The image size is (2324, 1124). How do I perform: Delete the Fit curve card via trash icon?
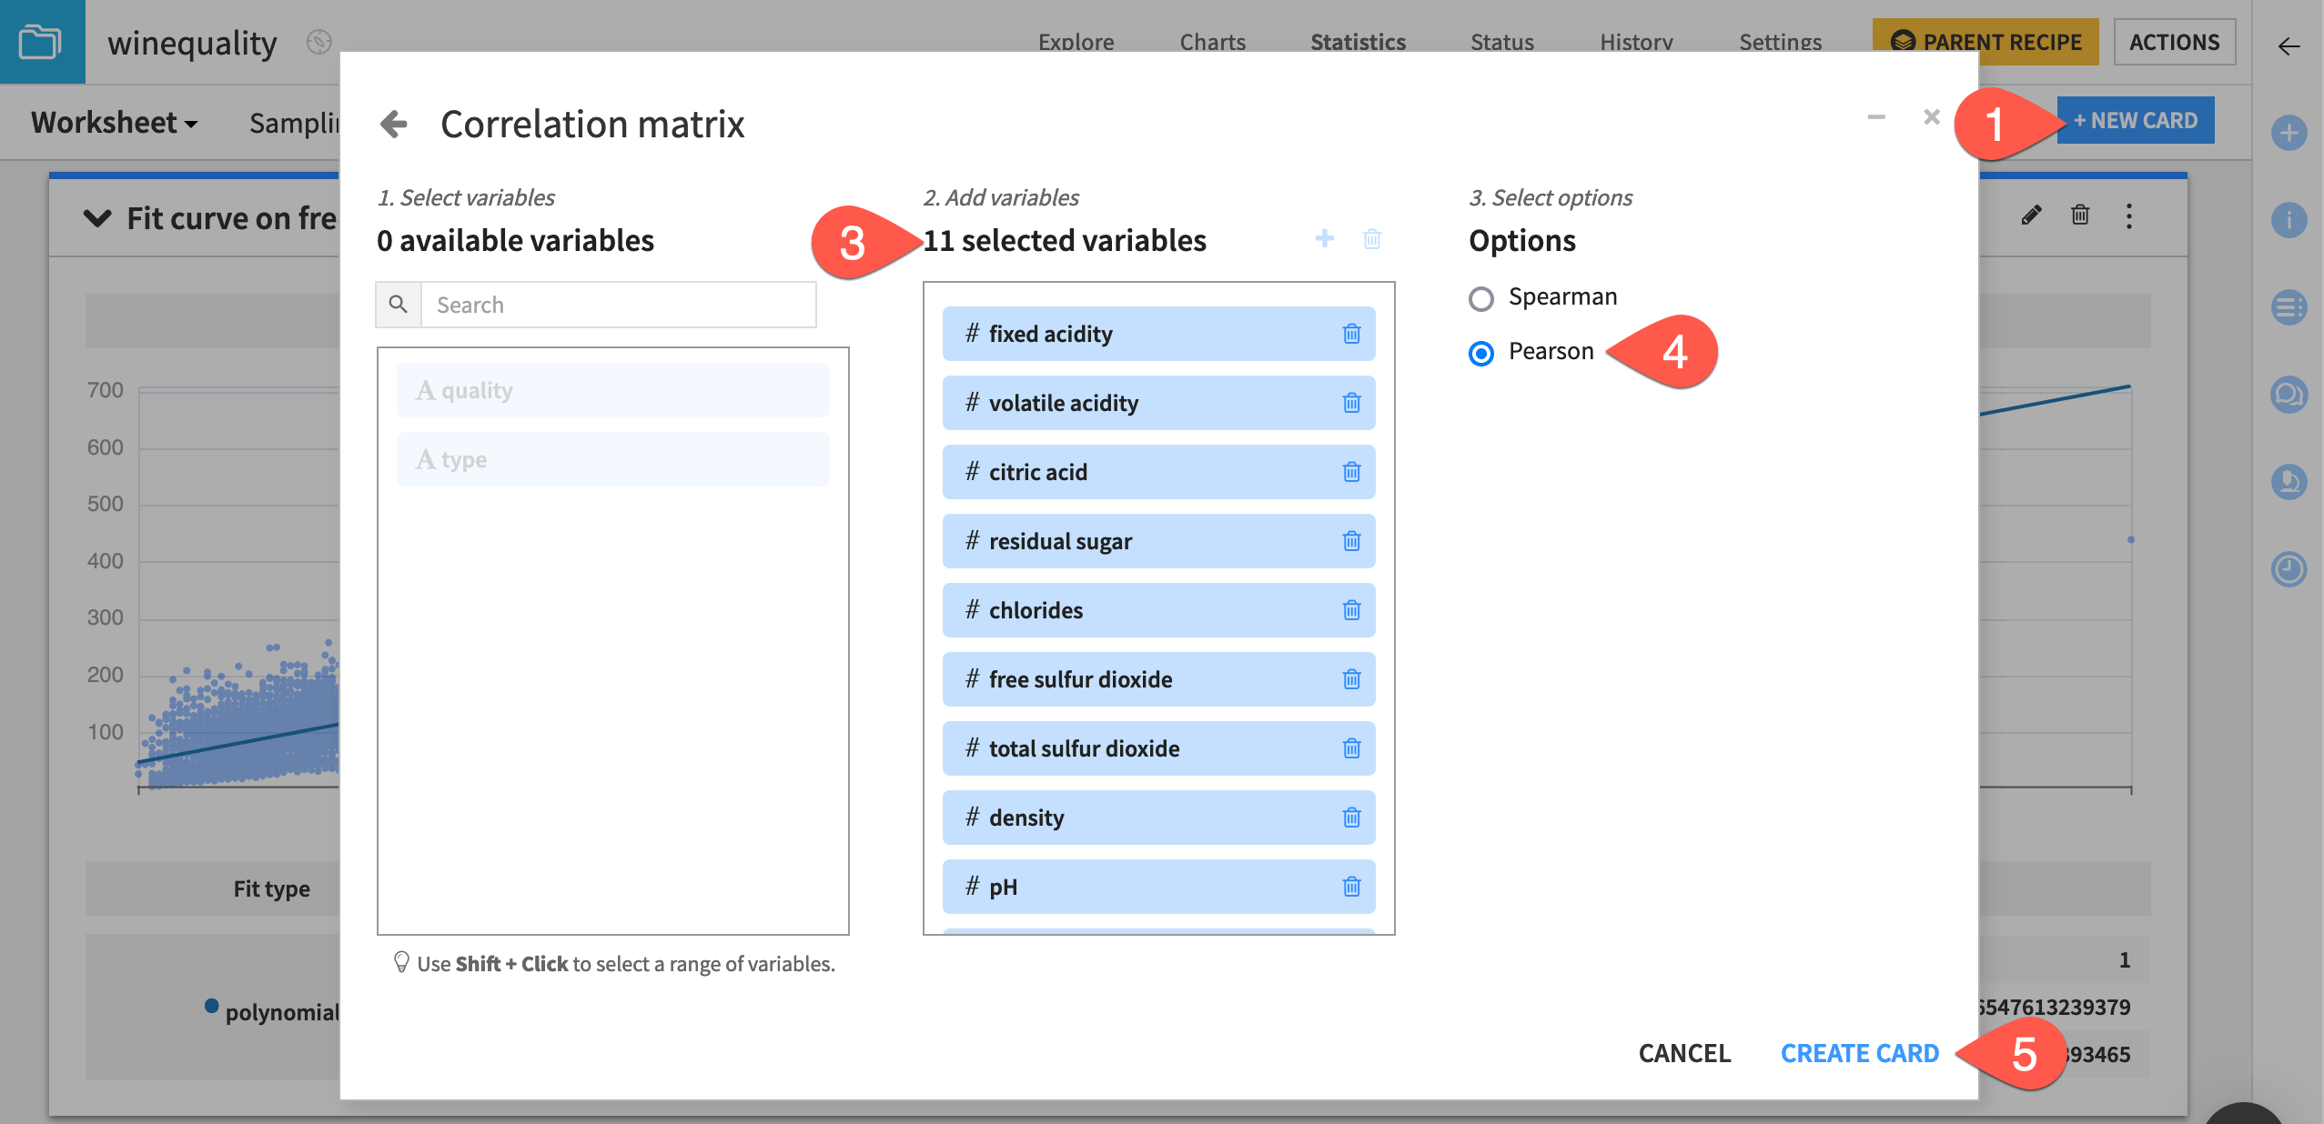pyautogui.click(x=2080, y=216)
